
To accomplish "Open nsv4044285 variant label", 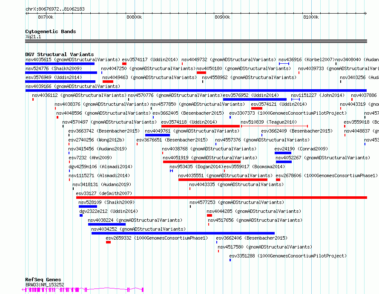I will 254,211.
